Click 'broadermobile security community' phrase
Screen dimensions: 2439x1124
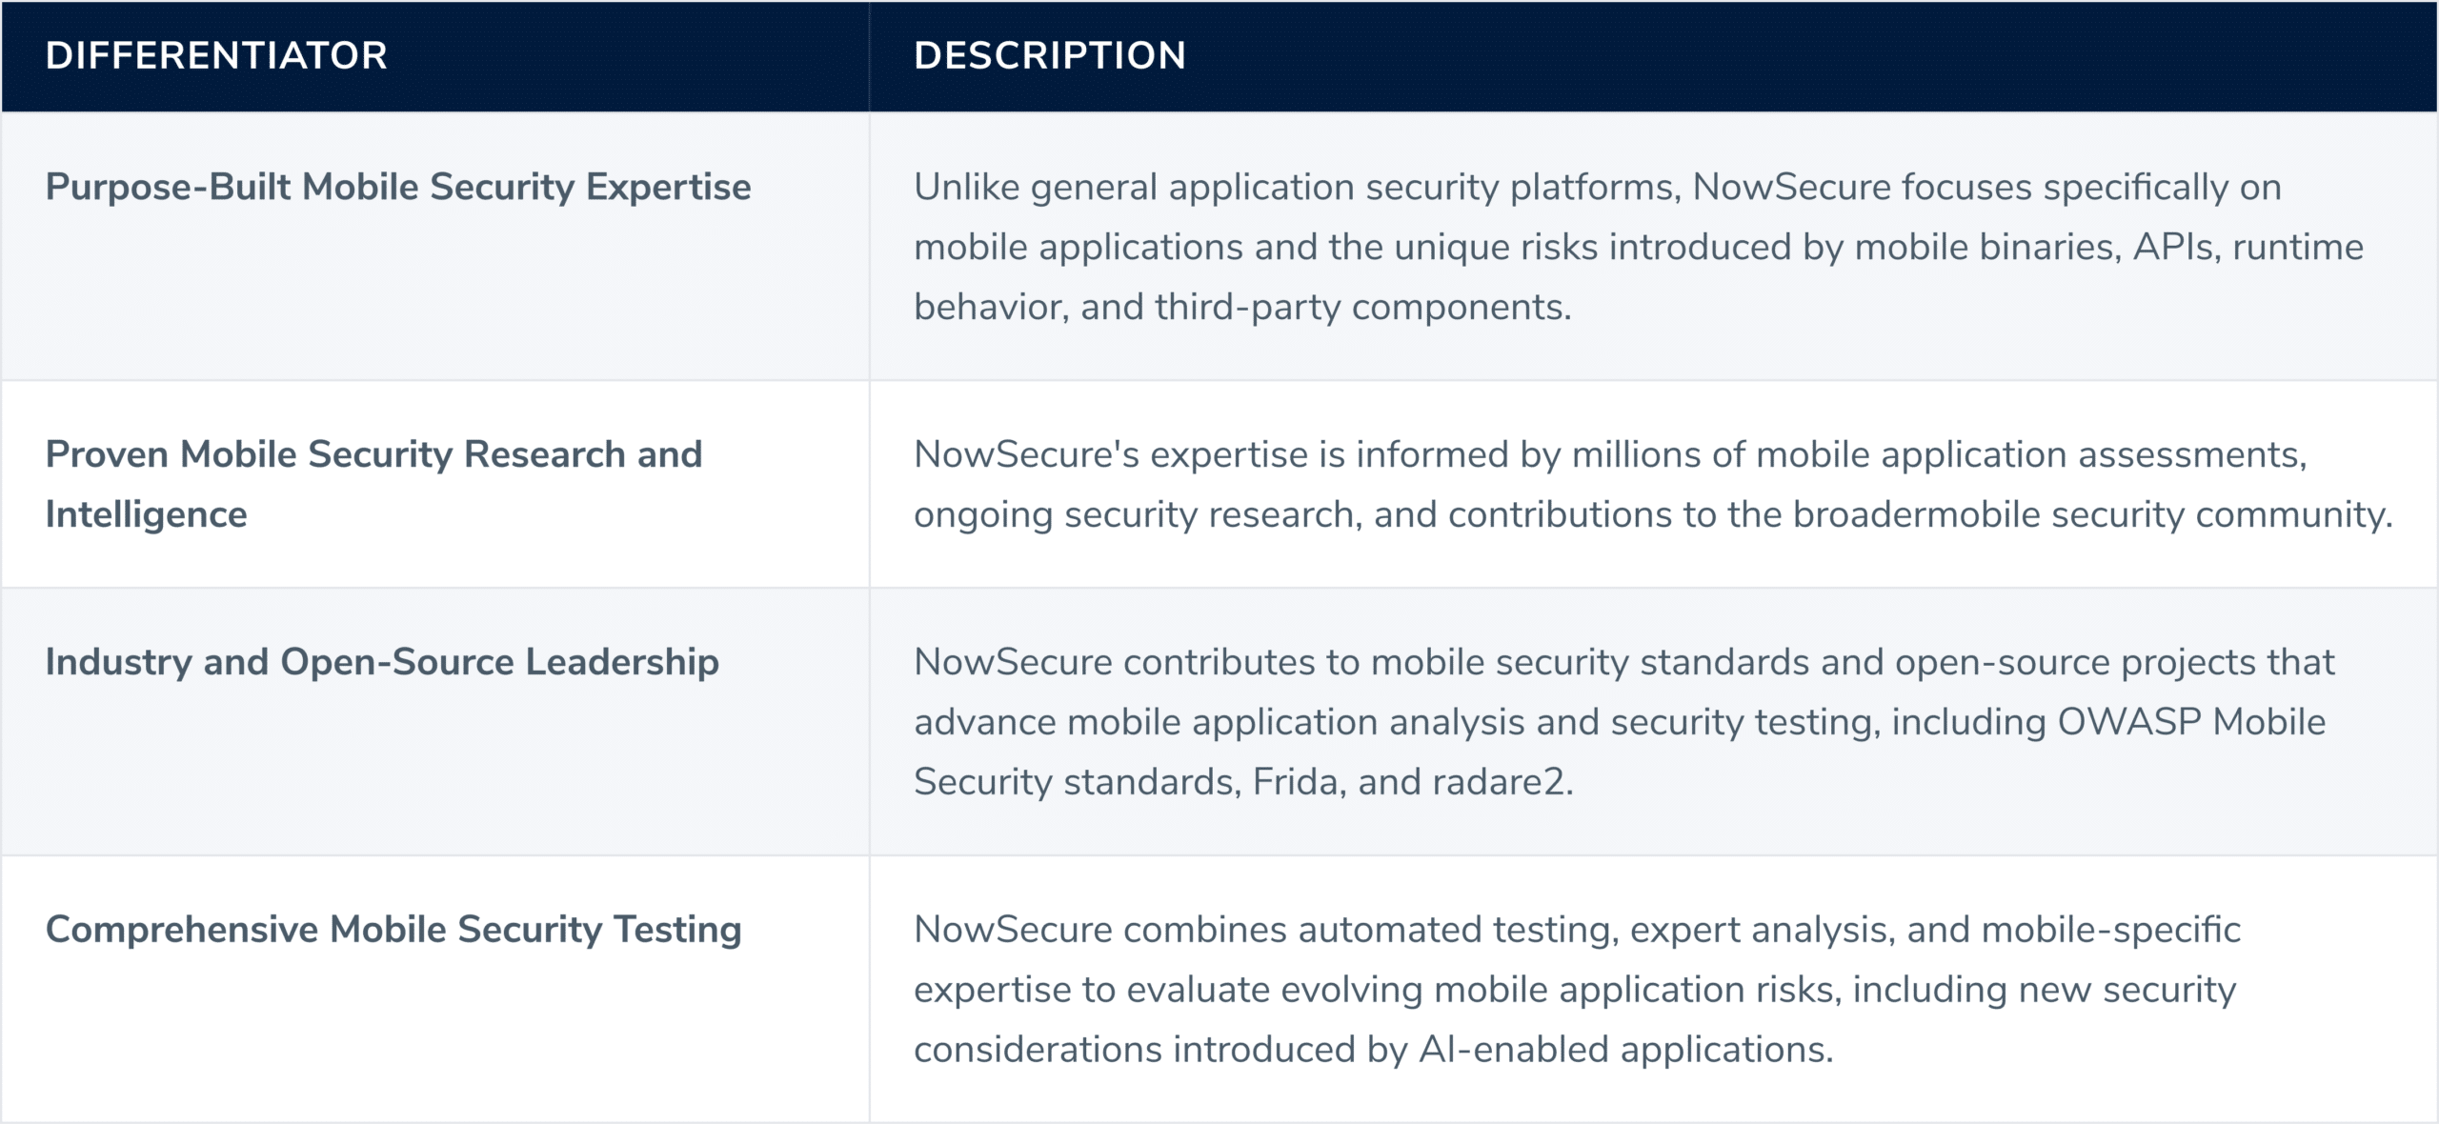tap(2093, 515)
